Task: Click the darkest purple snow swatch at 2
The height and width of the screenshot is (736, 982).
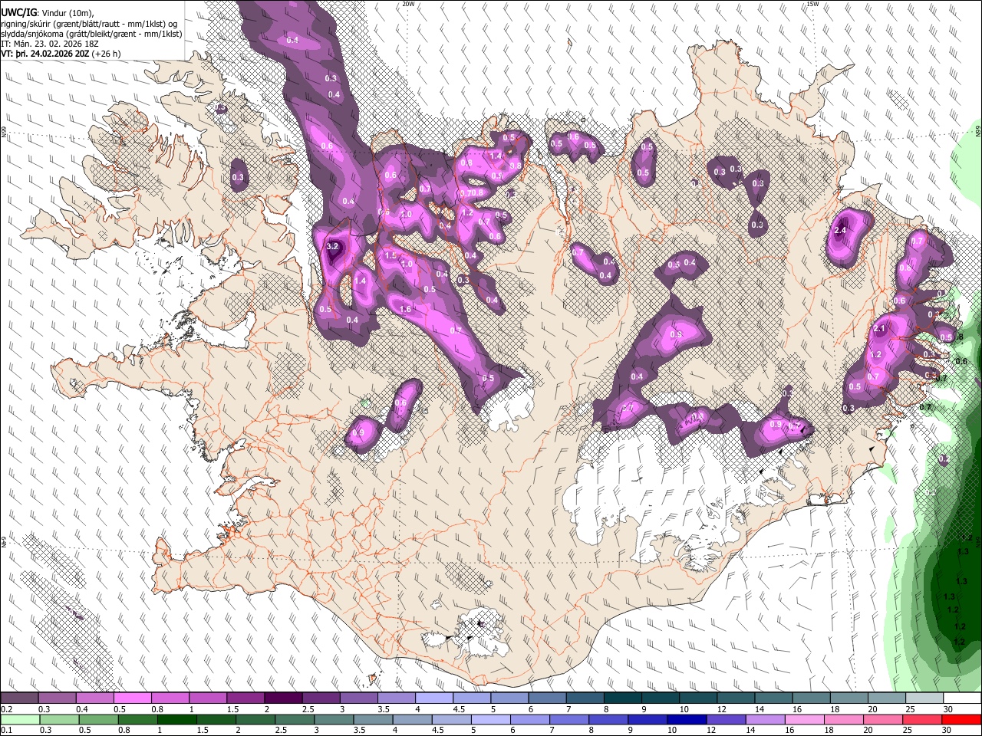Action: point(282,698)
